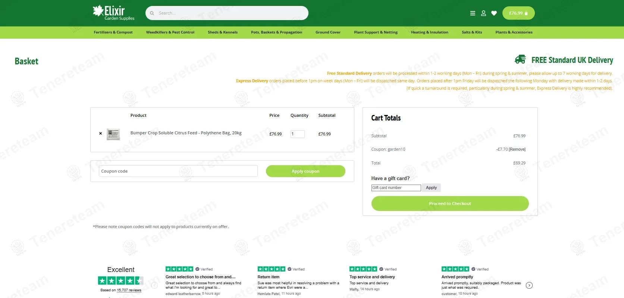Open the hamburger menu icon

pos(473,13)
